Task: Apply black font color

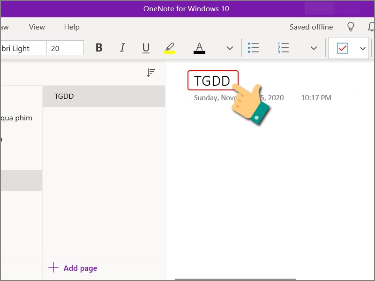Action: (200, 48)
